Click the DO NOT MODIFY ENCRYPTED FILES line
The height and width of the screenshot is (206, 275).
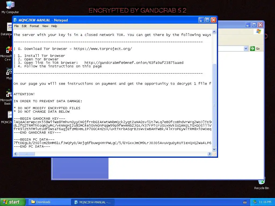click(x=47, y=108)
